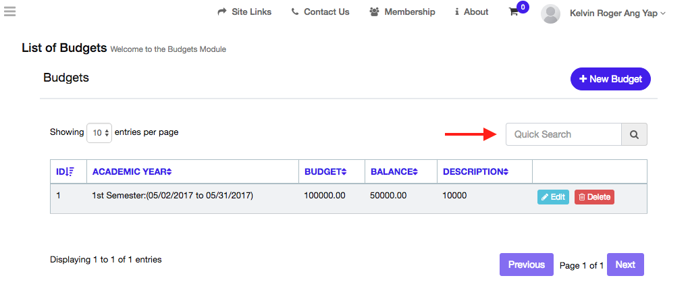Edit the 1st Semester budget row

point(553,197)
